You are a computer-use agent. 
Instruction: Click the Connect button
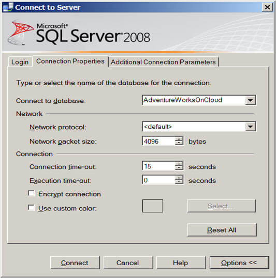[75, 262]
